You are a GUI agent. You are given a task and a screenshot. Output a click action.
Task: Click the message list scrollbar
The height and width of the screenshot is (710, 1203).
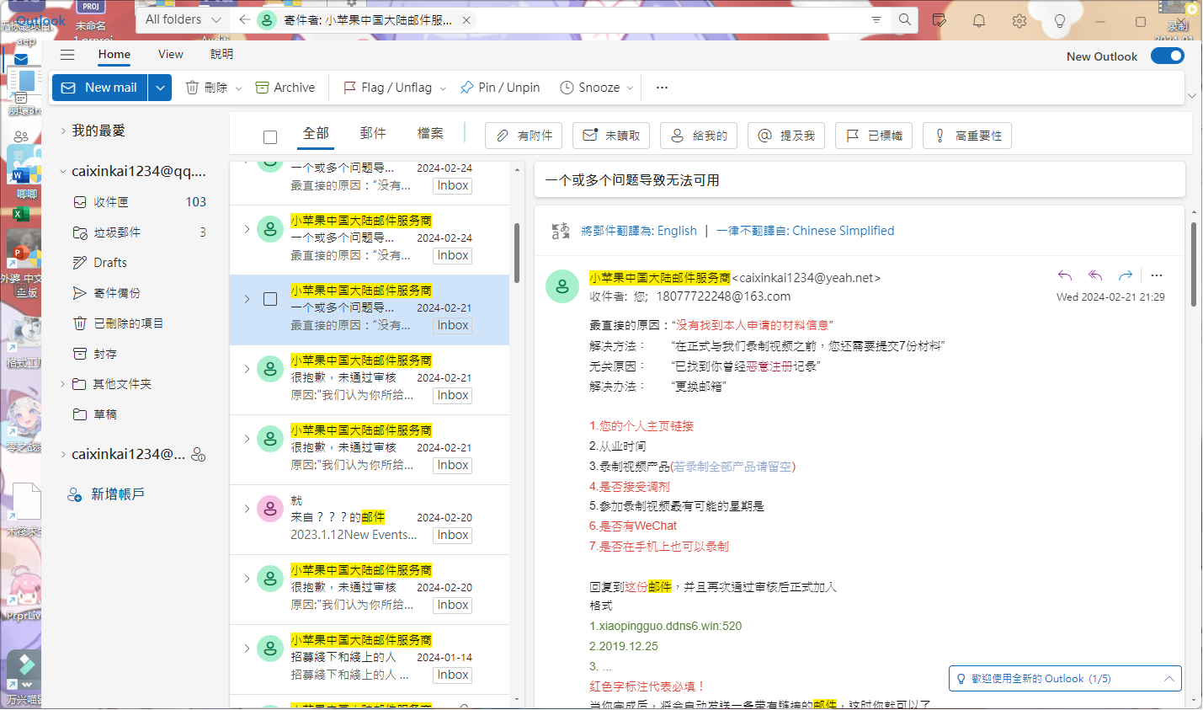coord(516,253)
